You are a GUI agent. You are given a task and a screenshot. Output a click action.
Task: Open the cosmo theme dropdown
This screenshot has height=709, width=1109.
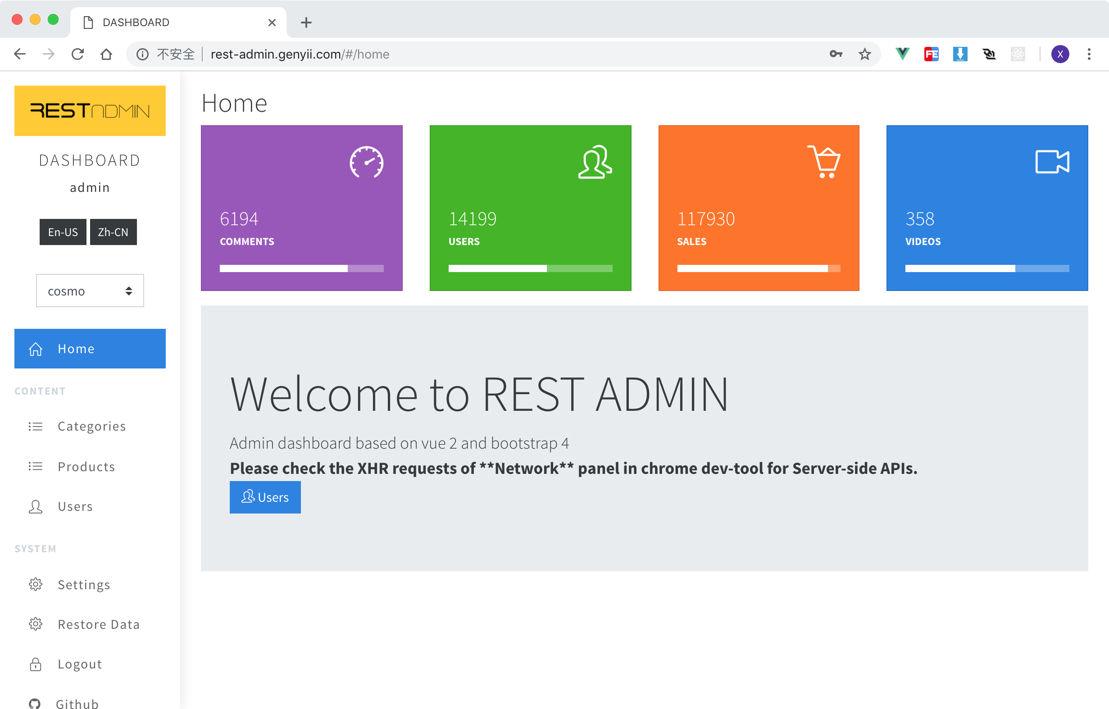coord(90,291)
